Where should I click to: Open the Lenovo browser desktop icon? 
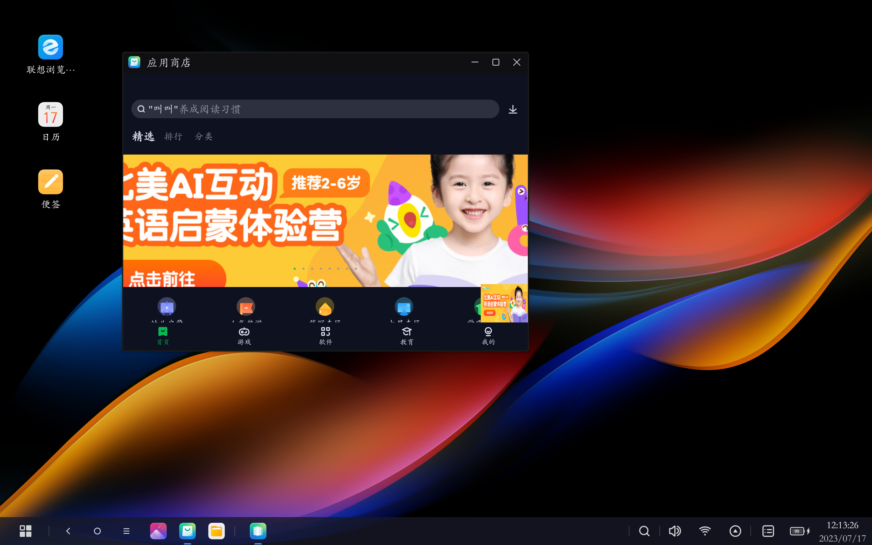tap(51, 47)
